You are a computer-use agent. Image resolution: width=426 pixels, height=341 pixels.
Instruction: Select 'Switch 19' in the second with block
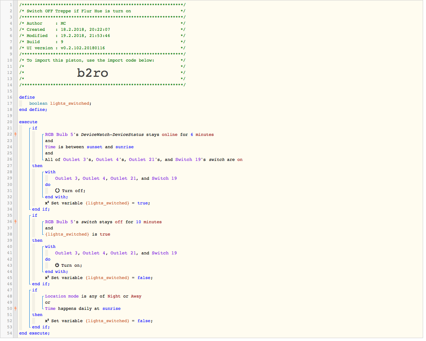pos(165,253)
